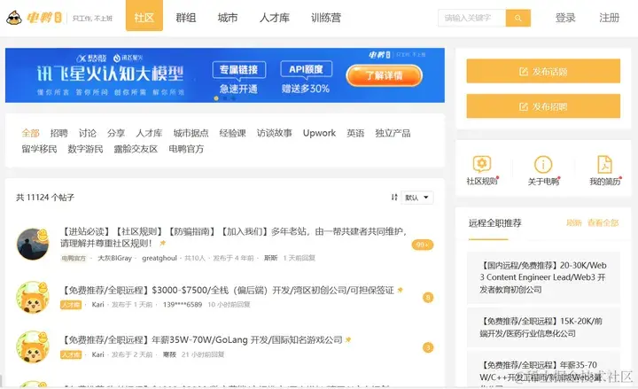Select first banner carousel dot
638x389 pixels.
pos(216,98)
